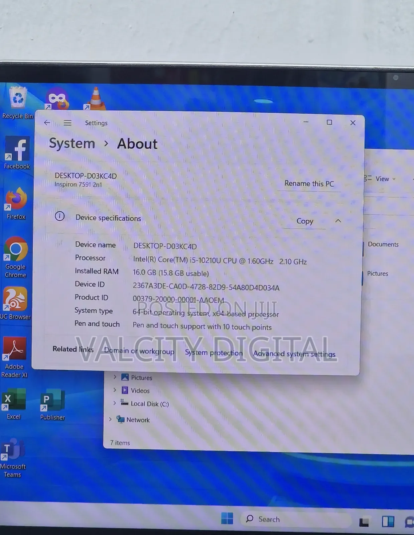Expand Network tree node in Explorer
Image resolution: width=414 pixels, height=535 pixels.
click(x=110, y=419)
